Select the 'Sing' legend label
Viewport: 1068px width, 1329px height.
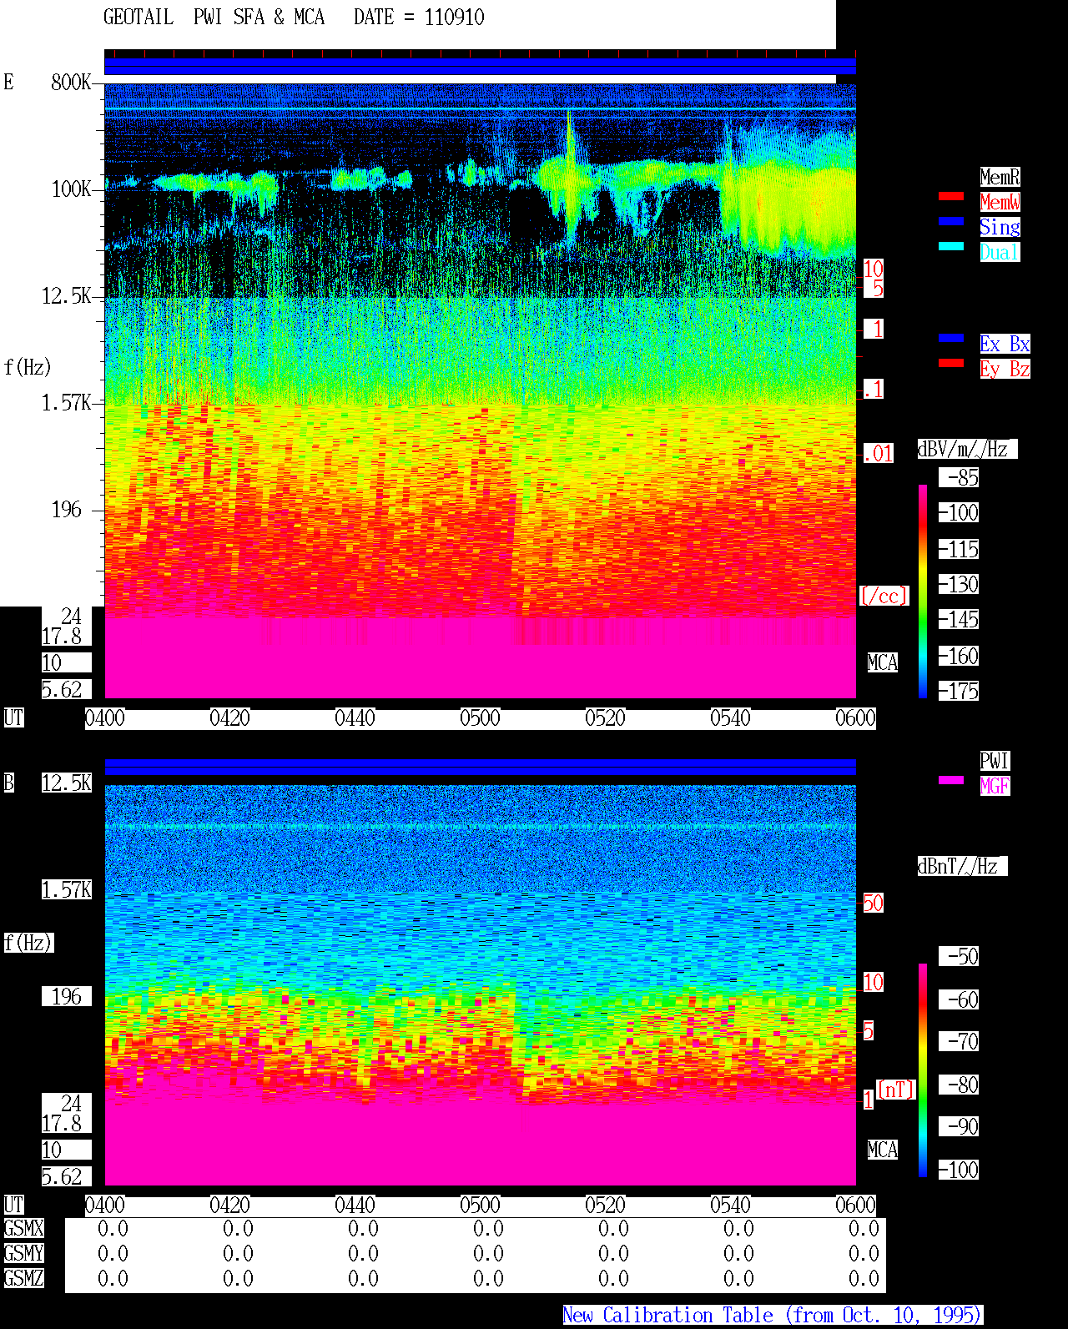1000,227
